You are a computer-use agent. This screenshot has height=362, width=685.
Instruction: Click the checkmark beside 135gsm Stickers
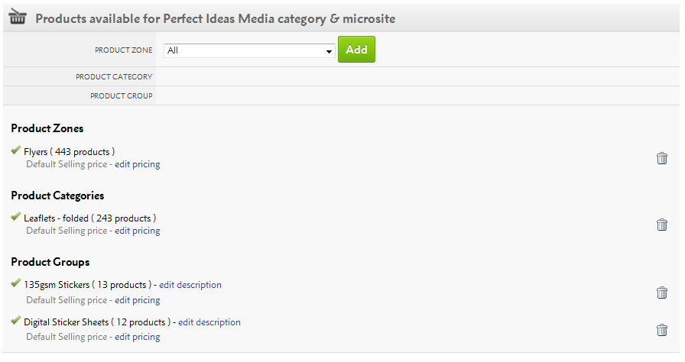[x=16, y=283]
